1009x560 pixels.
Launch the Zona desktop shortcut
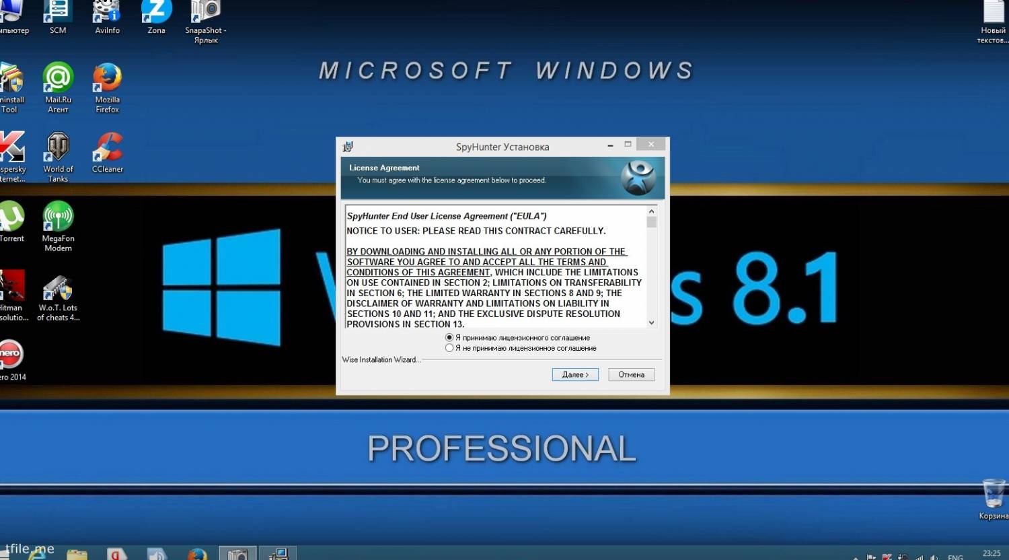click(x=156, y=17)
